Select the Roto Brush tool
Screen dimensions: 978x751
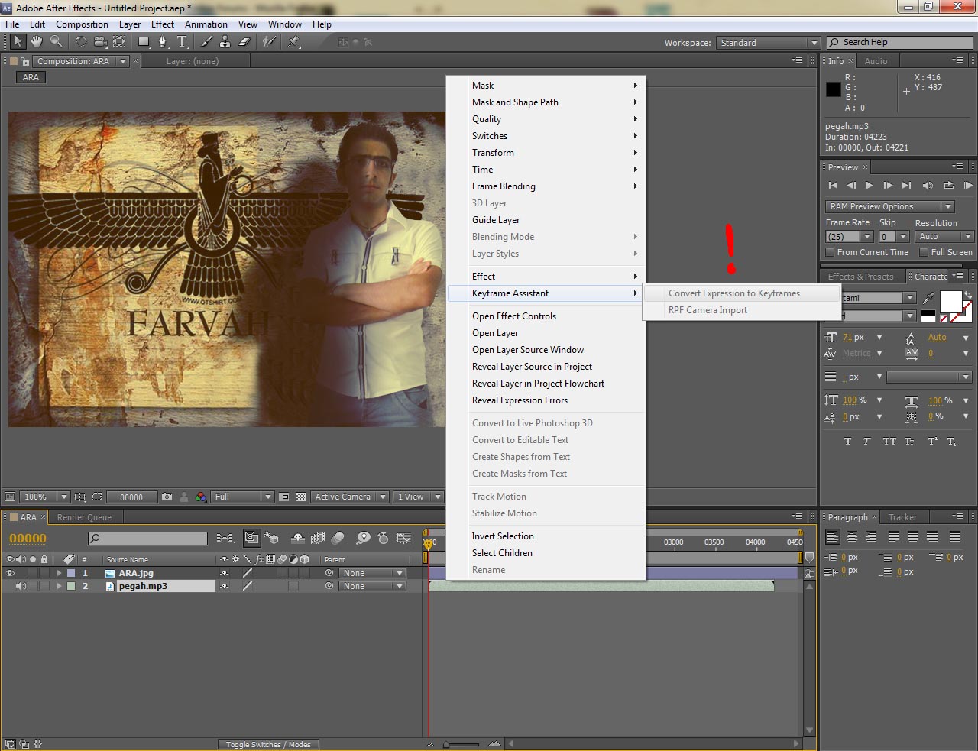click(269, 42)
